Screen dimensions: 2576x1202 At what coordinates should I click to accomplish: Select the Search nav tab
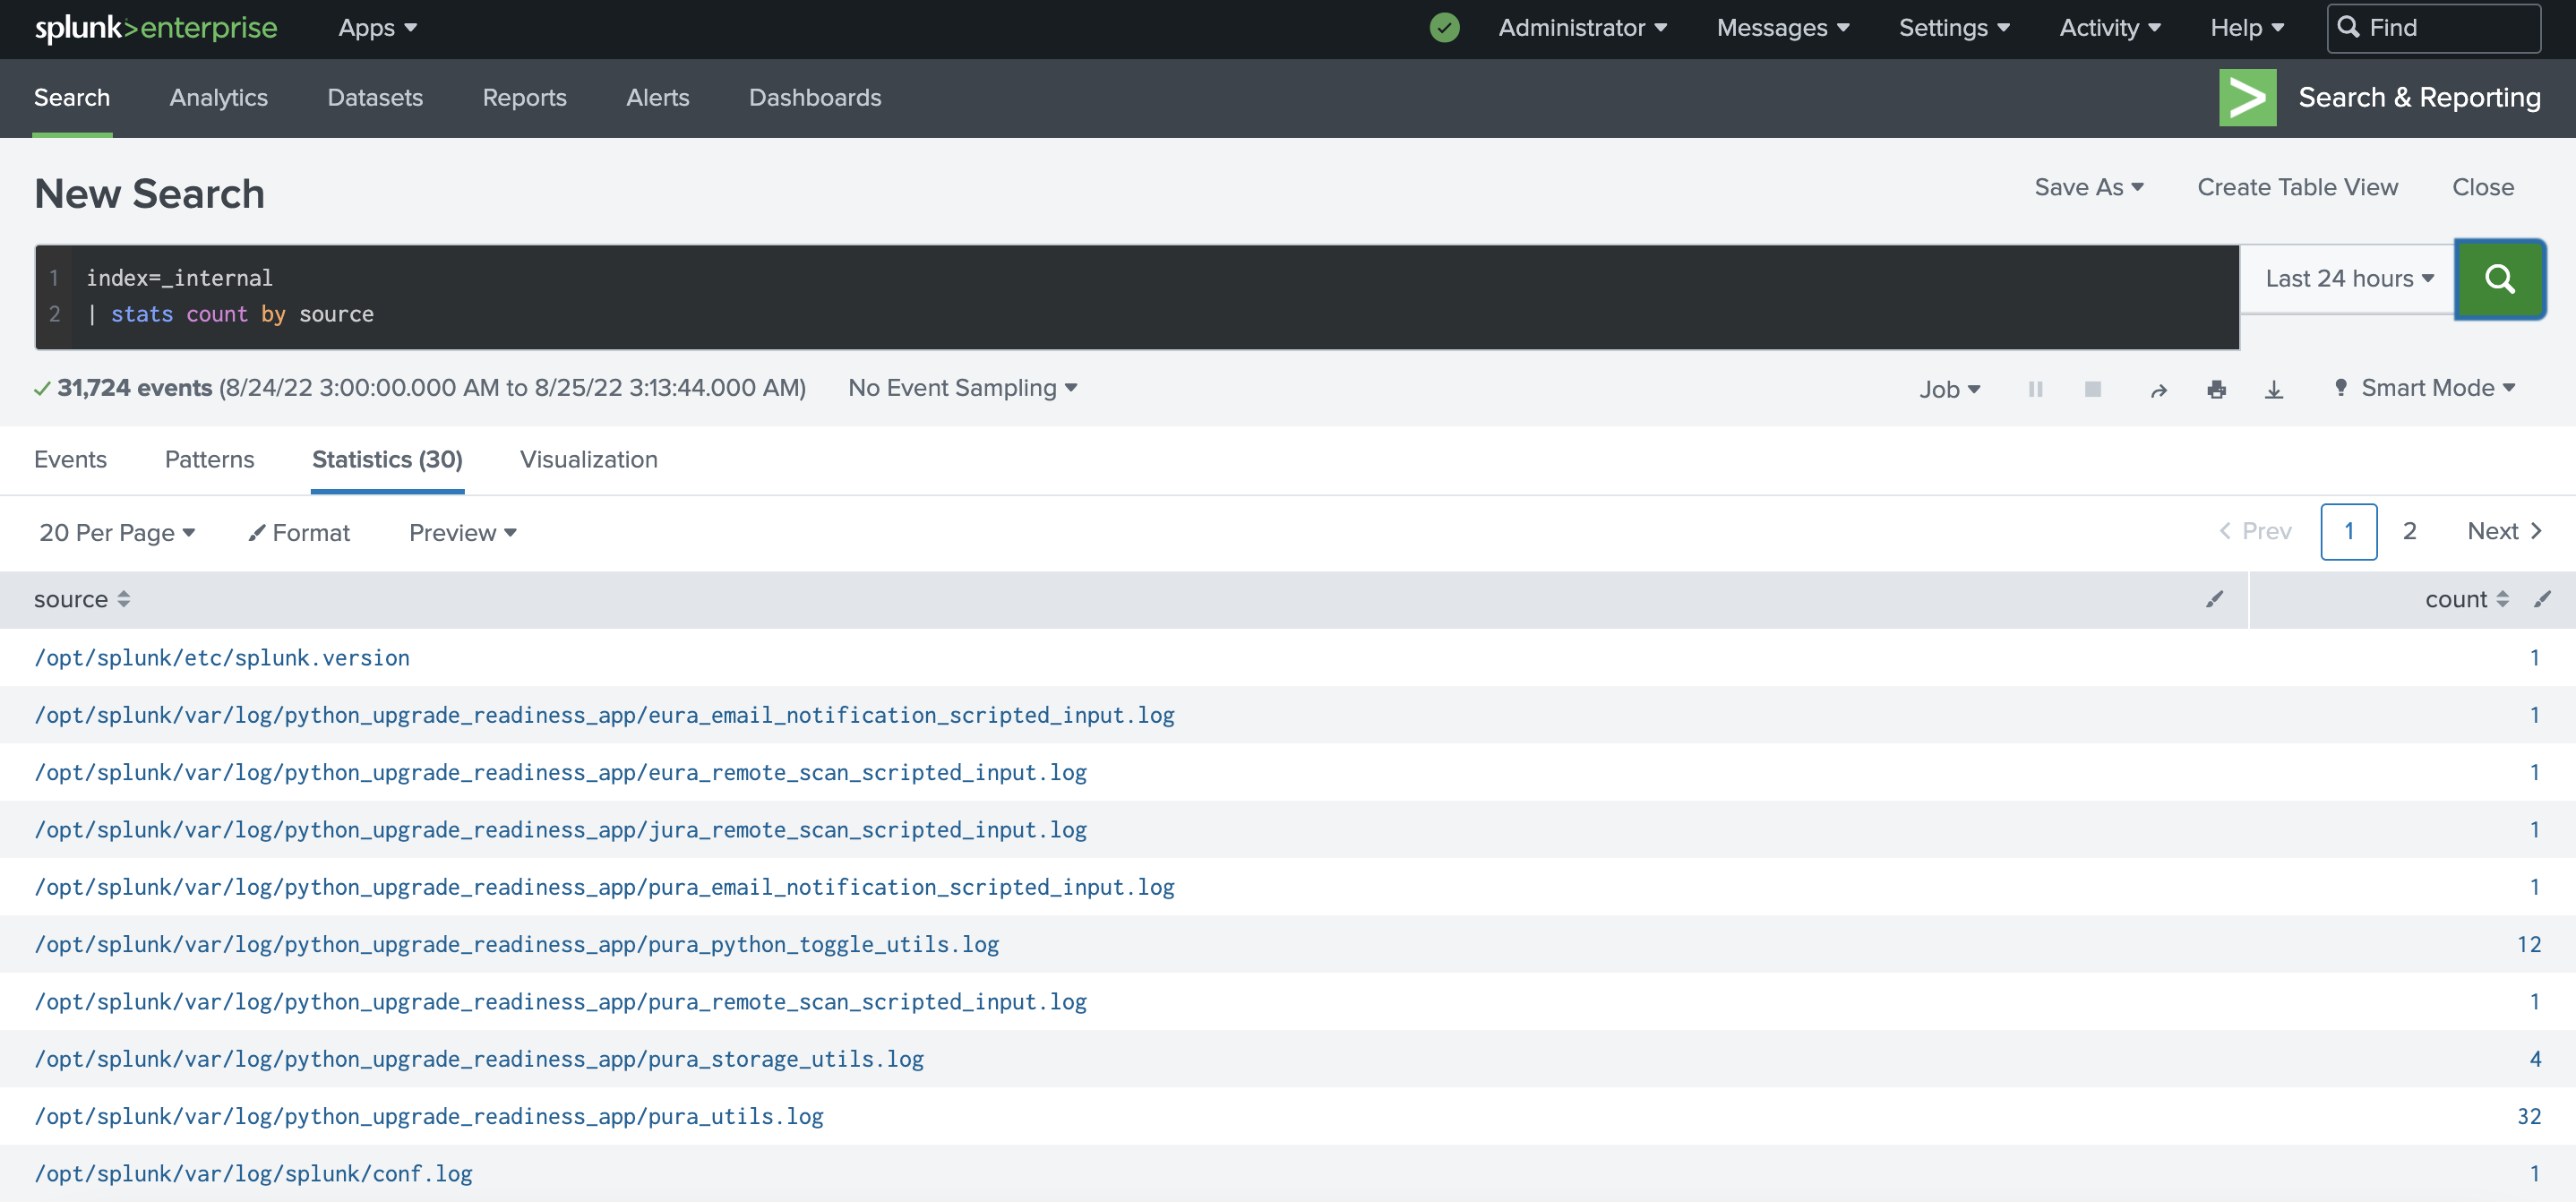pos(72,97)
